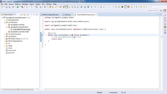Click the Debug bug icon
Image resolution: width=167 pixels, height=94 pixels.
13,7
